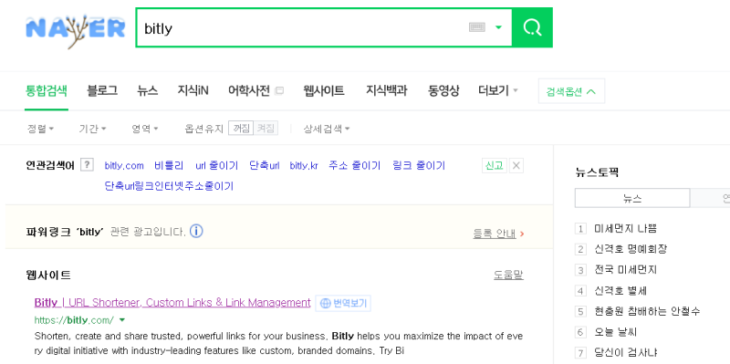Screen dimensions: 730x364
Task: Open the 기간 period dropdown
Action: coord(93,129)
